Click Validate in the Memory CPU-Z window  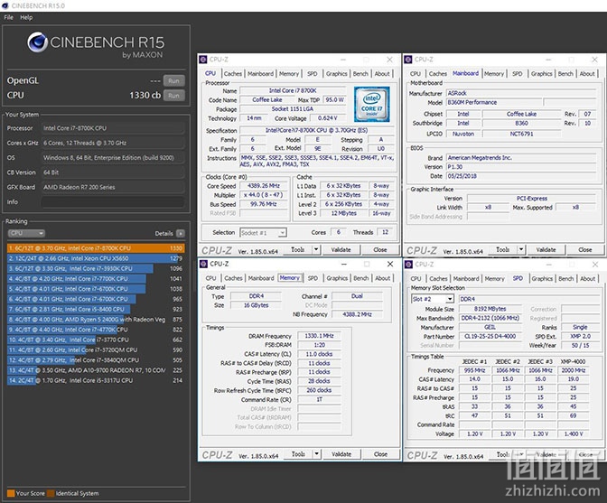(x=341, y=454)
